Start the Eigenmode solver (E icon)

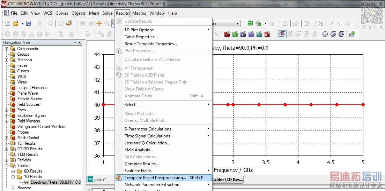[243, 34]
